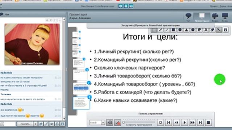Select the text 'A' tool

(x=206, y=30)
